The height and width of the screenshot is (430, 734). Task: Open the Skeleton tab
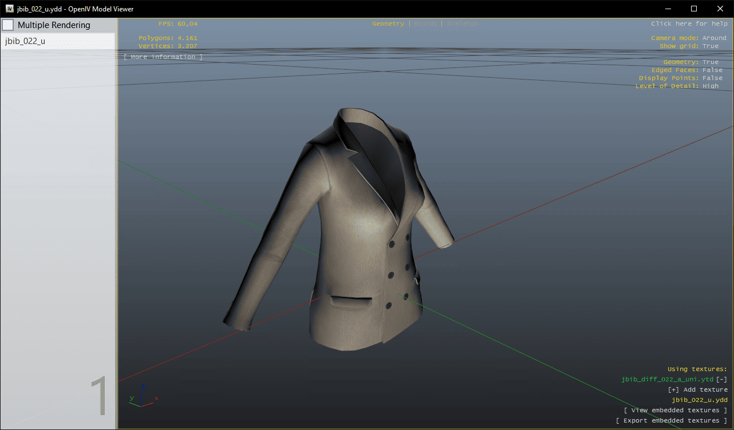point(462,24)
